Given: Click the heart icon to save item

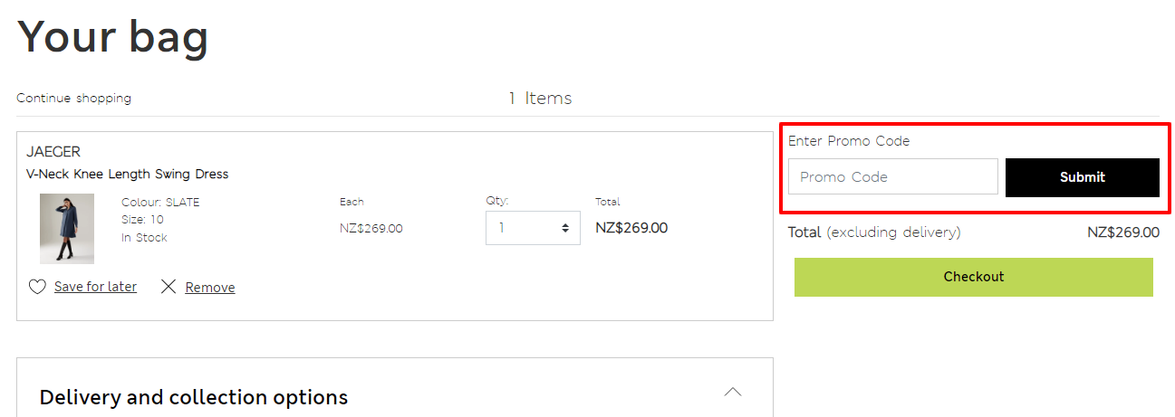Looking at the screenshot, I should point(37,287).
